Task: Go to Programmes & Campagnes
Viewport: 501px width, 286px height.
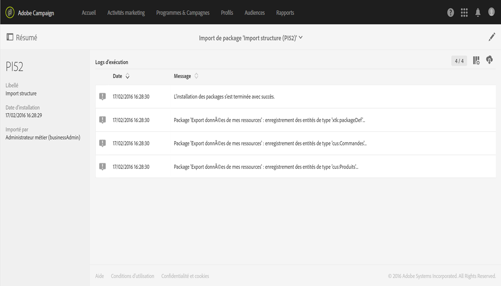Action: click(183, 13)
